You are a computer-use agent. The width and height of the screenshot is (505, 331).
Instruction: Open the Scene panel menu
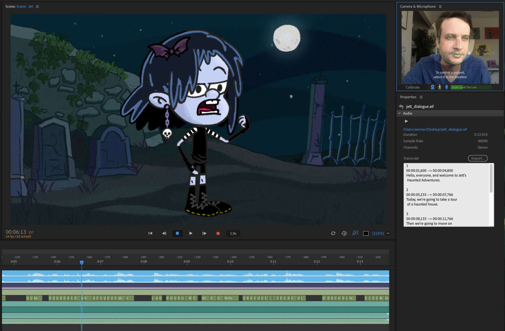coord(38,6)
